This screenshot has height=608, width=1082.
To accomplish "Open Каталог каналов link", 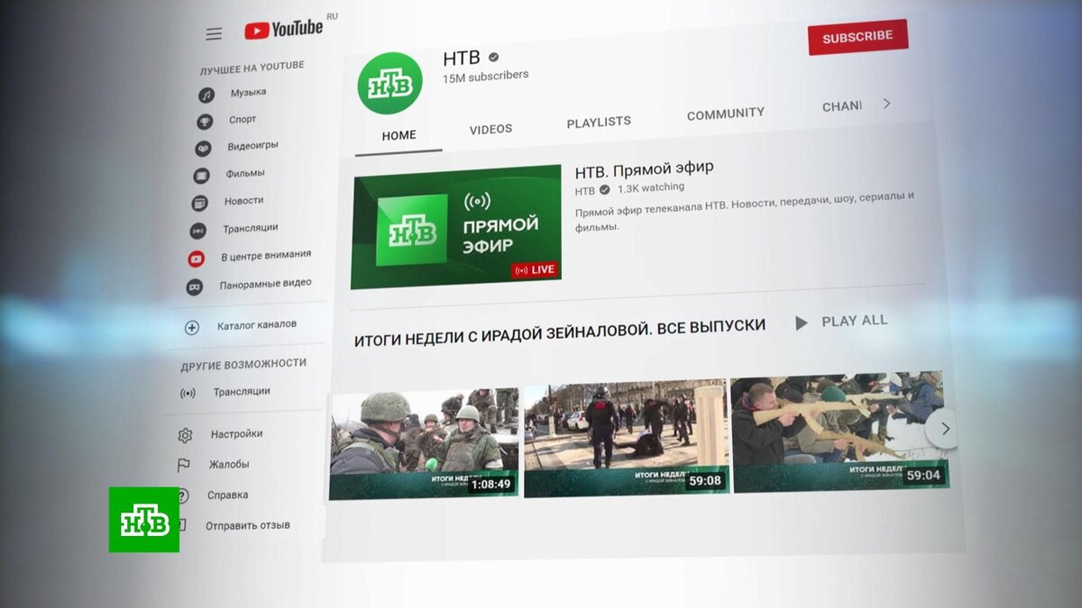I will pyautogui.click(x=257, y=325).
